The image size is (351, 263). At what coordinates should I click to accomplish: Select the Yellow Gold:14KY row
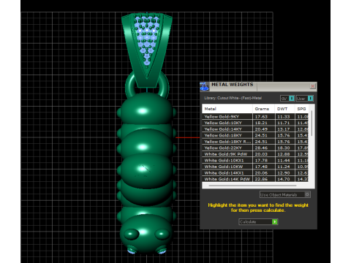[x=255, y=129]
